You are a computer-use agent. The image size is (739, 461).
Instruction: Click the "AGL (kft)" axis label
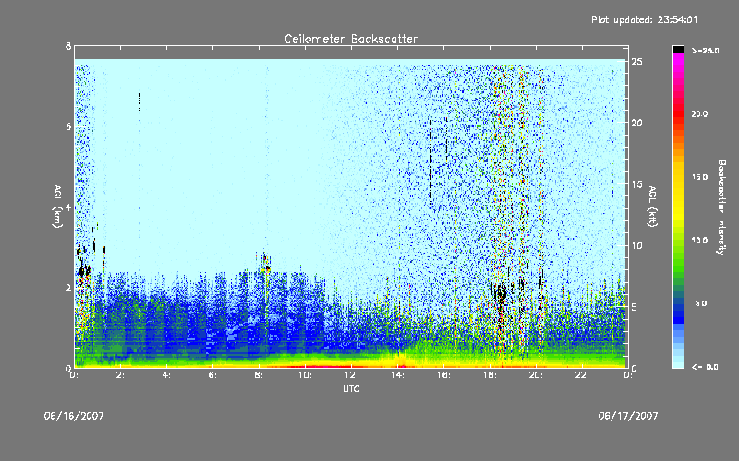pyautogui.click(x=653, y=207)
